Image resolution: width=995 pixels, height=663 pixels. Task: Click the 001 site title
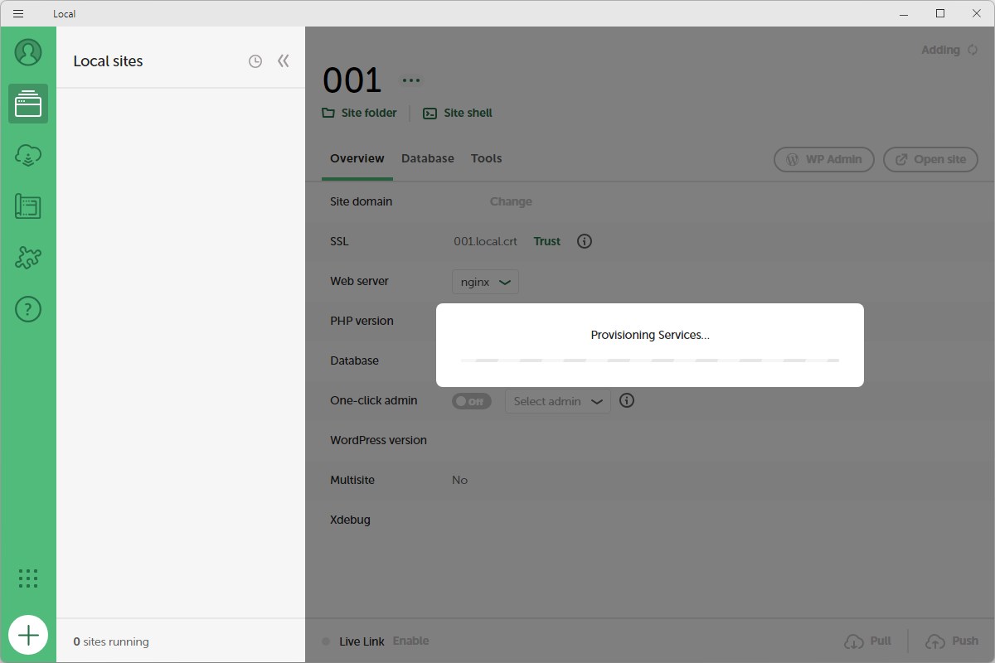352,80
